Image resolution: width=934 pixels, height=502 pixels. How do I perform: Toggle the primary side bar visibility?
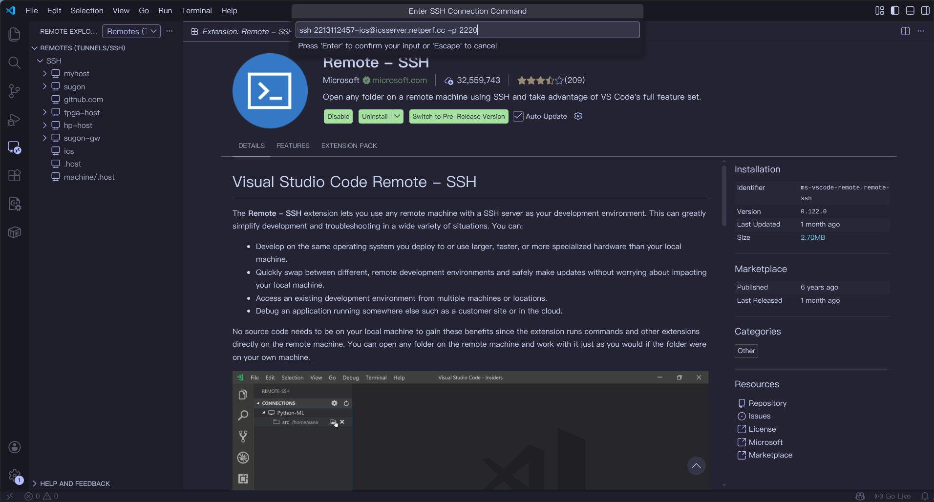[x=895, y=11]
